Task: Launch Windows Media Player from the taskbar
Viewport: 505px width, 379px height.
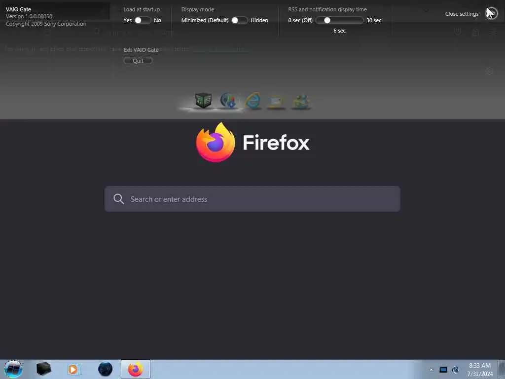Action: [73, 369]
